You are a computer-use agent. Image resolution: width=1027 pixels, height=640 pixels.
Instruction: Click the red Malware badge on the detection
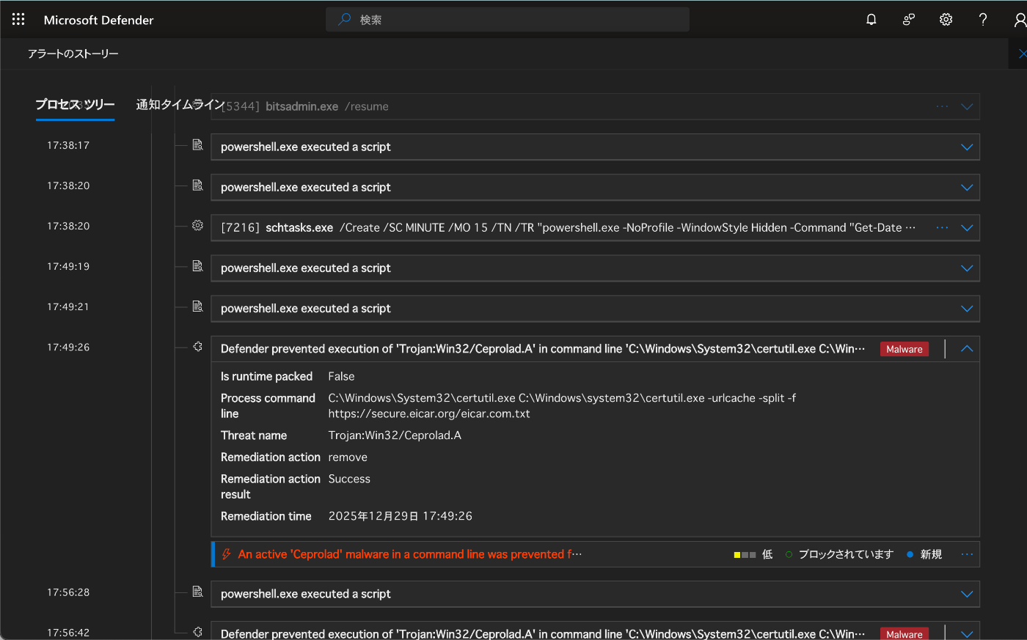[x=904, y=348]
